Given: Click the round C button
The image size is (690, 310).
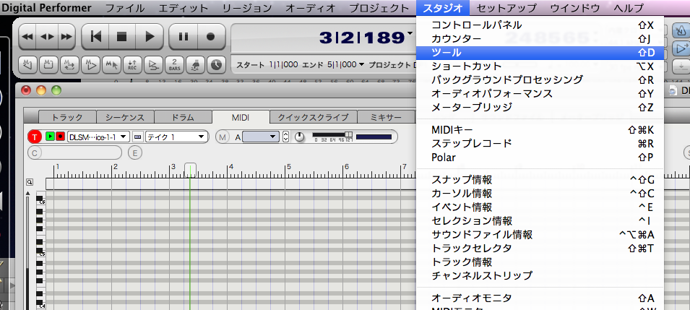Looking at the screenshot, I should pos(35,152).
